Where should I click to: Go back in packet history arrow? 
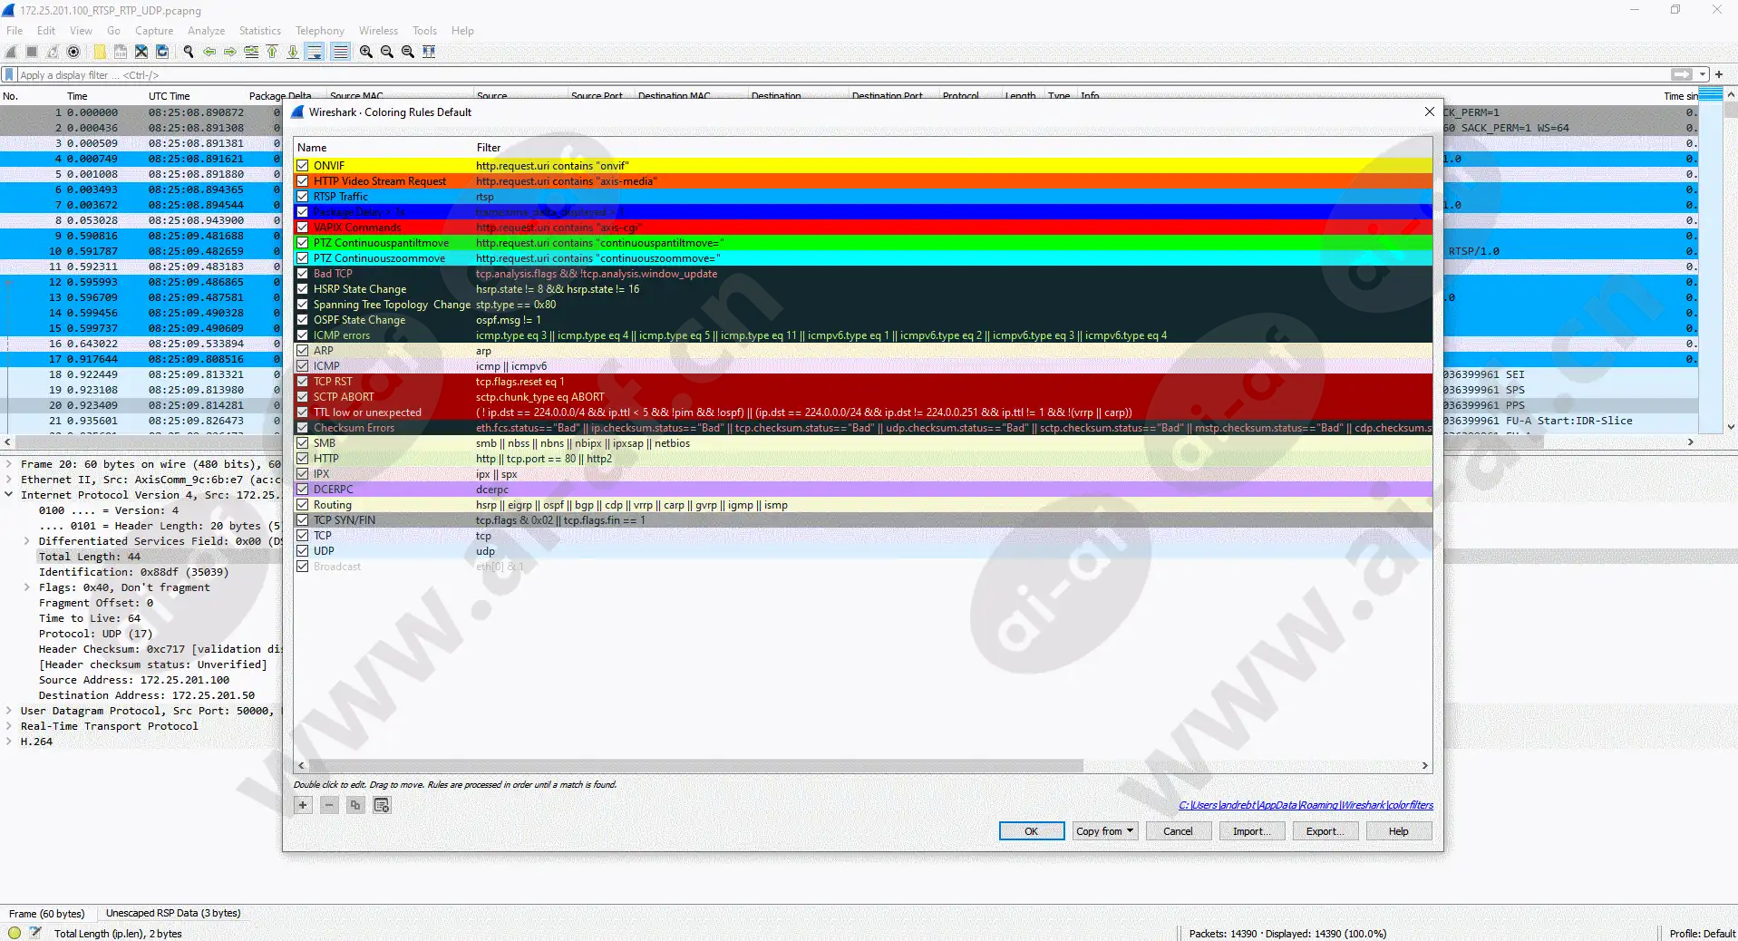coord(209,52)
